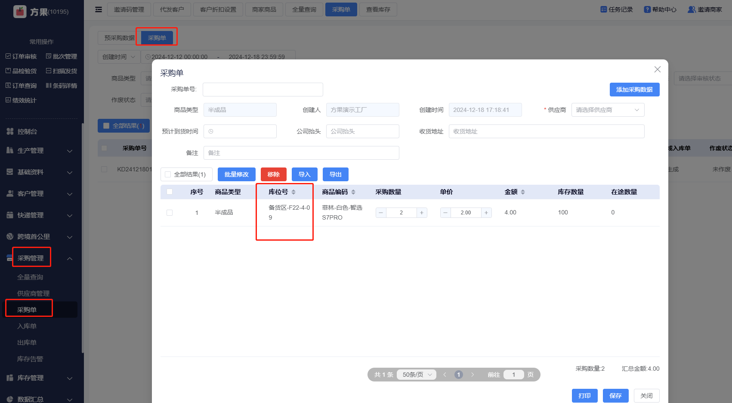The height and width of the screenshot is (403, 732).
Task: Click the 添加采购数据 button
Action: (634, 90)
